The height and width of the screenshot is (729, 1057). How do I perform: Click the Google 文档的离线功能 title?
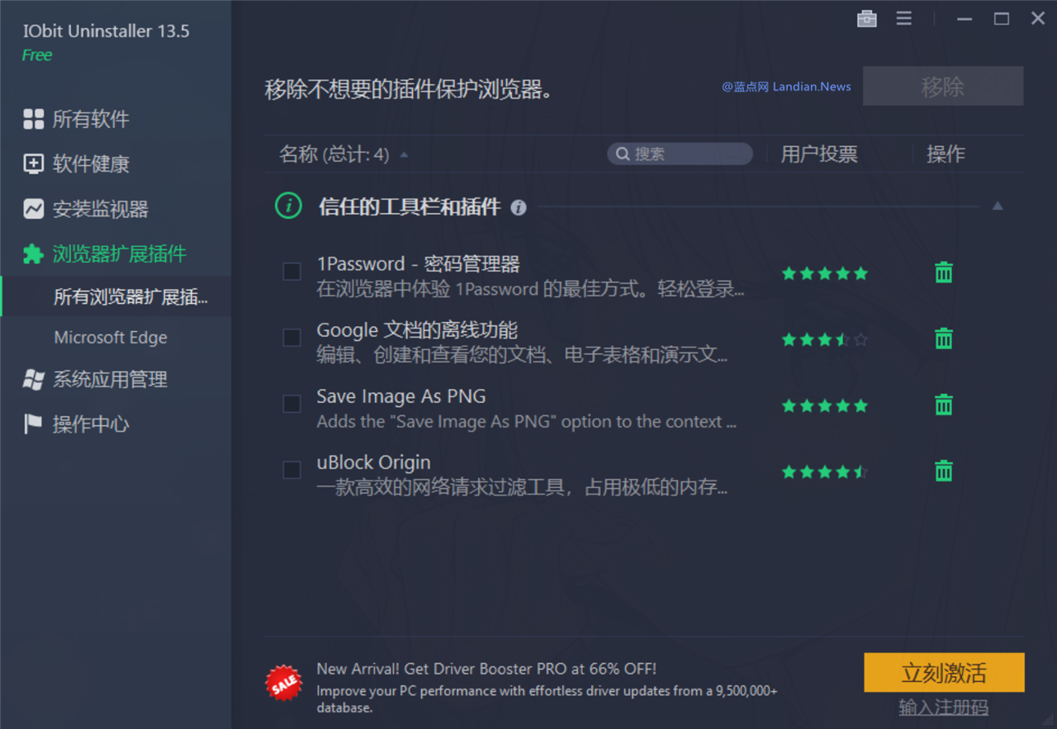[x=417, y=330]
